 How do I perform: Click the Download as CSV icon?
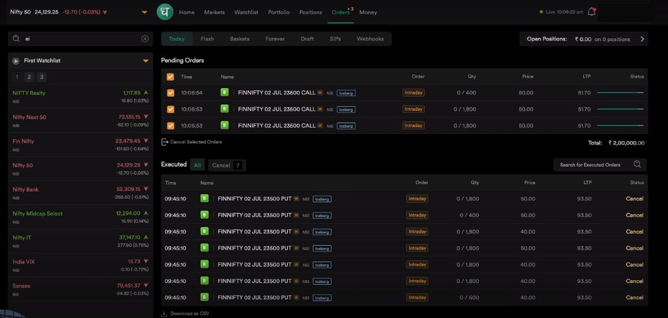(x=164, y=313)
